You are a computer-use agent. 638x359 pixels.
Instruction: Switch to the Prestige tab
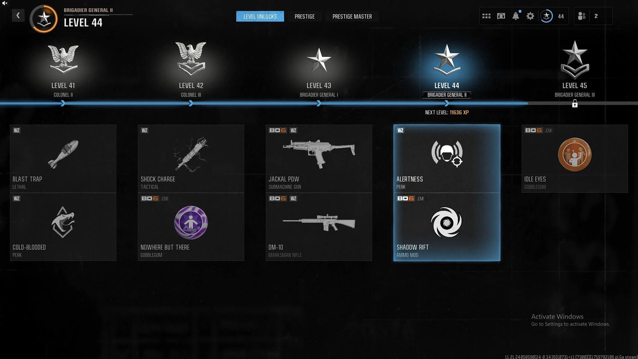[305, 16]
